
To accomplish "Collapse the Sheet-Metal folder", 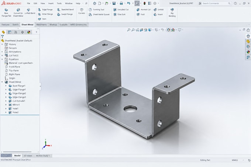I will pos(2,82).
